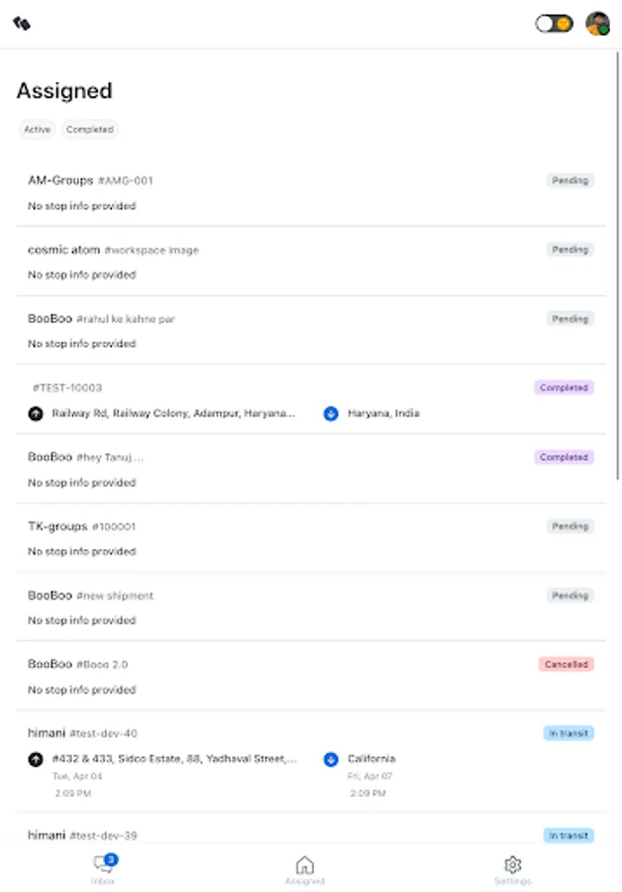Click dropoff arrow icon next to Haryana, India
This screenshot has width=622, height=892.
[x=331, y=413]
